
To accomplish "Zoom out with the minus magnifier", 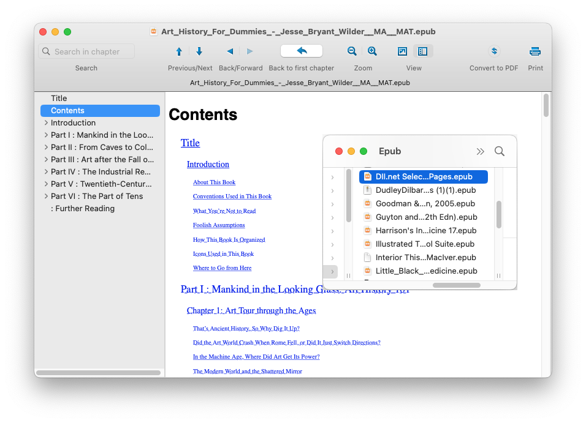I will (352, 51).
